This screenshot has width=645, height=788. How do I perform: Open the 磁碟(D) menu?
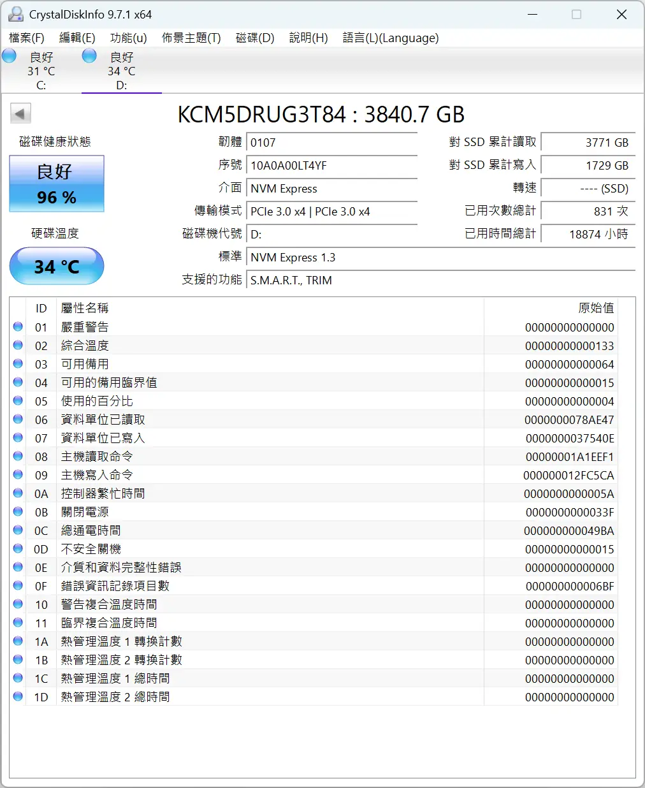[x=255, y=38]
